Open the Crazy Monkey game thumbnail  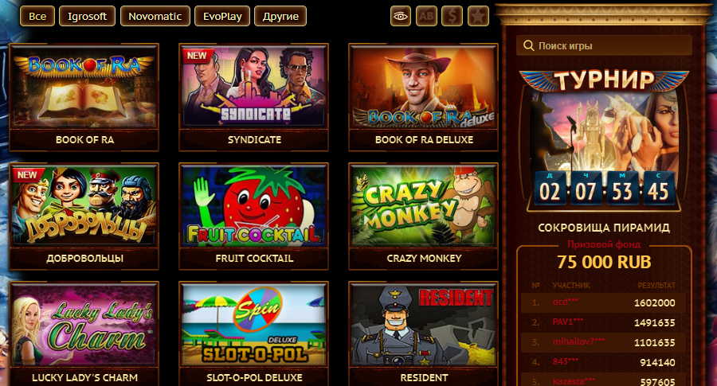tap(424, 205)
